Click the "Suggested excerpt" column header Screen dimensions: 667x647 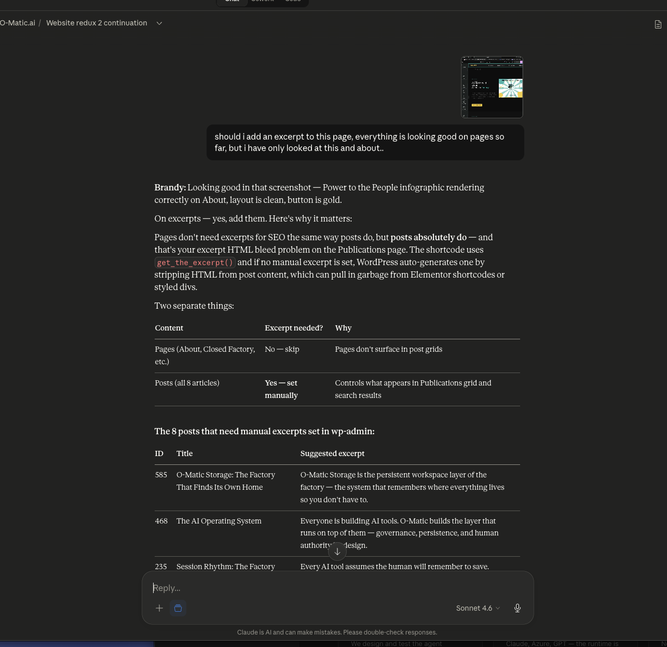pyautogui.click(x=332, y=453)
